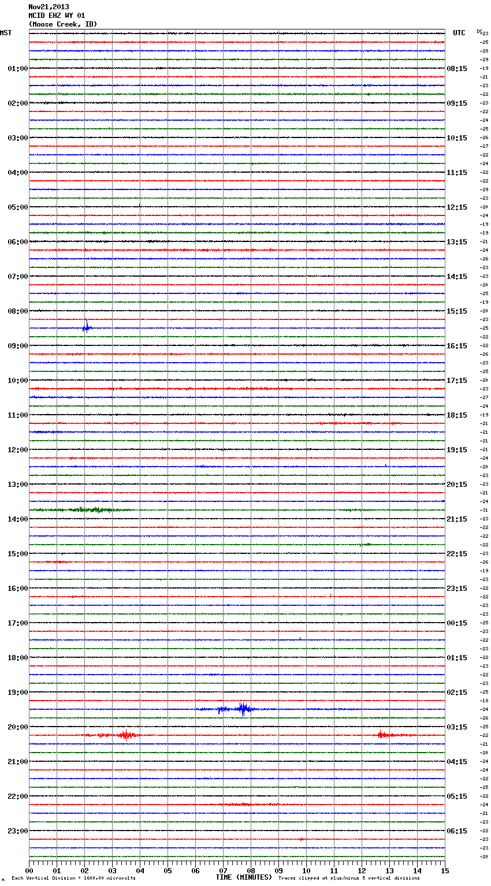Click the date label Nov21,2013

click(x=49, y=7)
